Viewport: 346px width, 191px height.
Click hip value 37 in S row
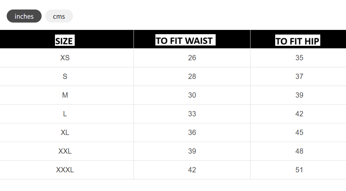point(299,76)
